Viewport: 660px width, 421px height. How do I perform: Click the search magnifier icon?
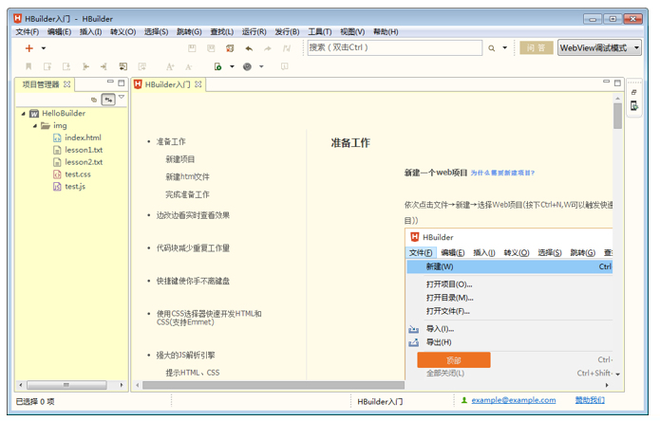(491, 48)
